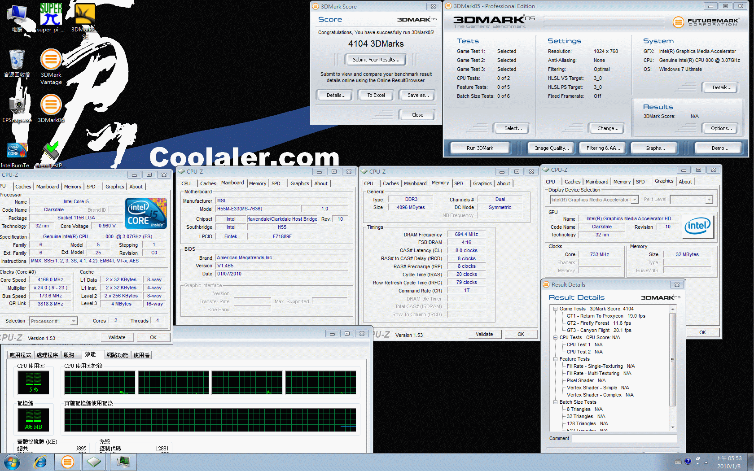Show hidden system tray icons arrow
Image resolution: width=754 pixels, height=471 pixels.
click(x=706, y=462)
